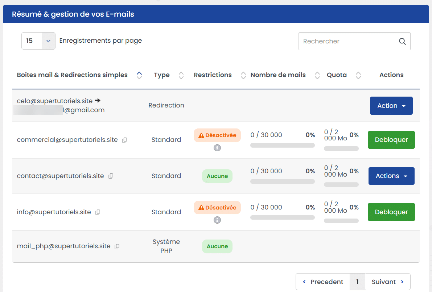Click Enregistrements par page label
This screenshot has width=432, height=292.
click(100, 41)
